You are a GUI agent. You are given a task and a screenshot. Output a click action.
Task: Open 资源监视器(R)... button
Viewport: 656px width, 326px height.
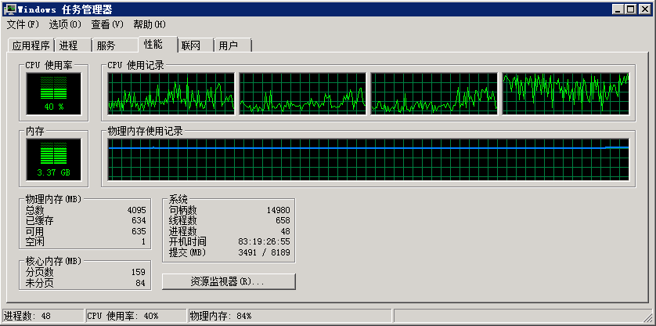click(229, 281)
